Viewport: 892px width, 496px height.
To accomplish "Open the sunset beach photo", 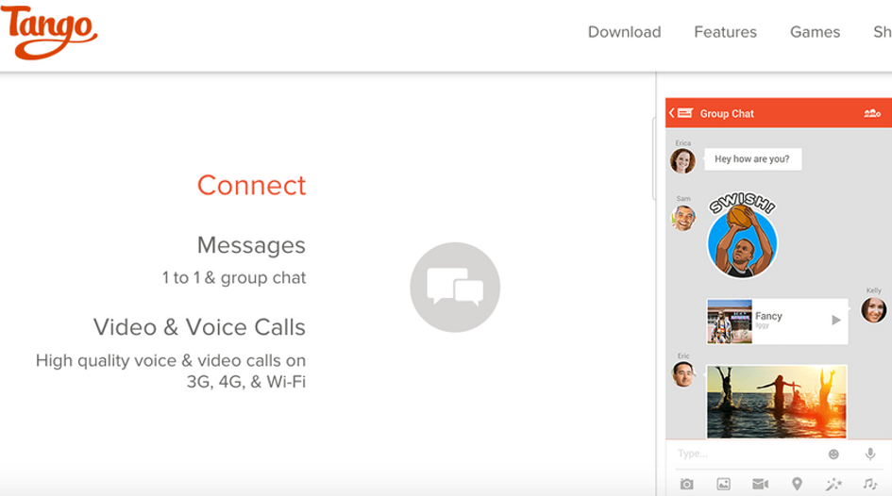I will pos(777,402).
